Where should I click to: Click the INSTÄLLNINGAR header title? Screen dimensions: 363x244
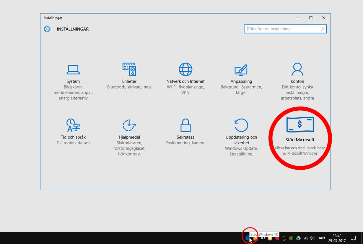tap(73, 29)
